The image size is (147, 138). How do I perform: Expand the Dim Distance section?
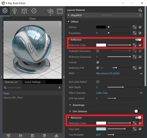point(70,111)
